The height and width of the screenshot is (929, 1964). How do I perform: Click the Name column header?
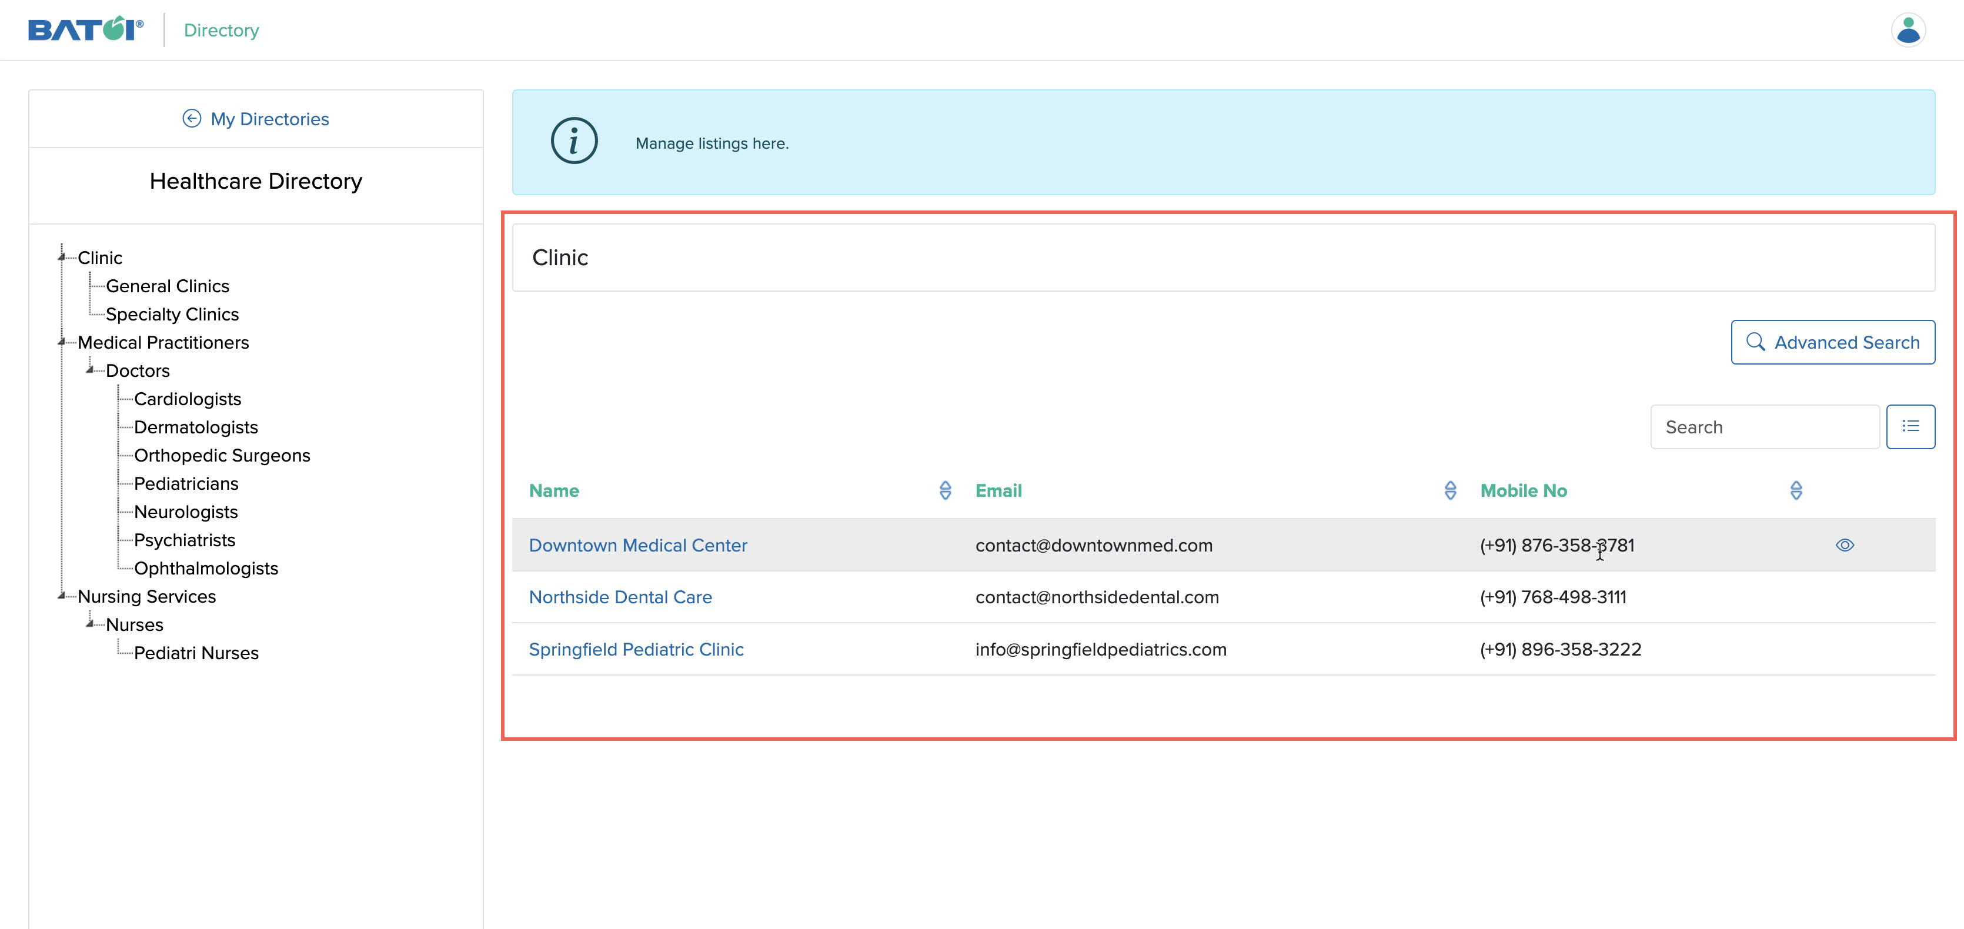tap(553, 490)
